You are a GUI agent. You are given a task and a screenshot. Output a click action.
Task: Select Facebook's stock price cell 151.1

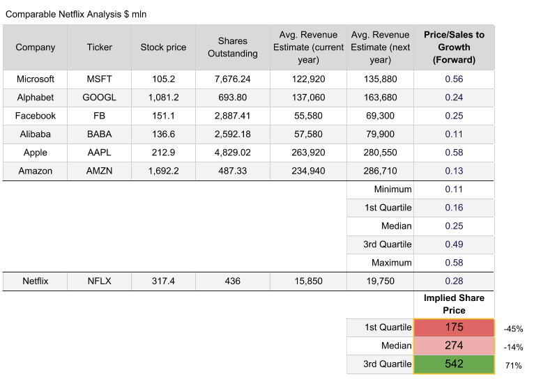[163, 116]
